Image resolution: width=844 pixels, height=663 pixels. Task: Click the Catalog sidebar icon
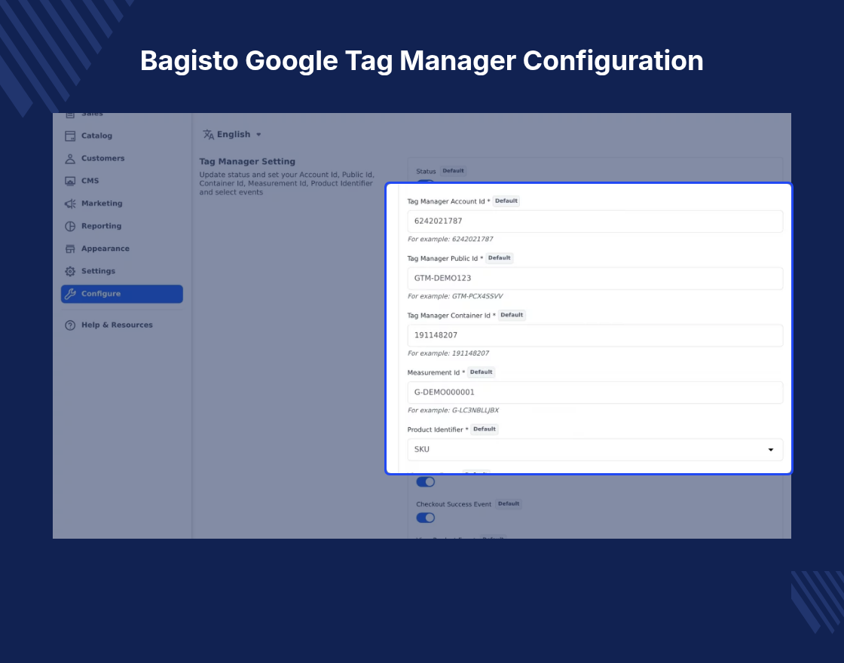70,136
